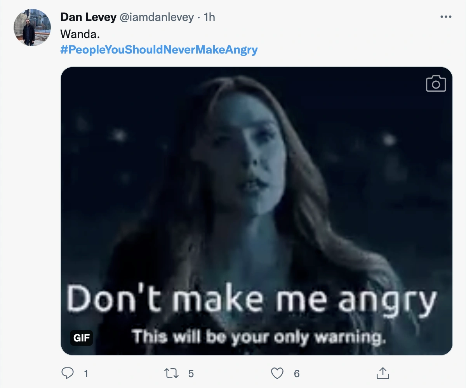Click the retweet count number 5
466x388 pixels.
click(x=191, y=374)
